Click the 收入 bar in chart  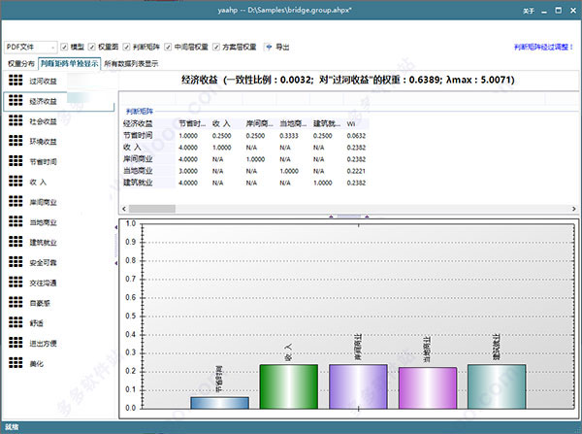pyautogui.click(x=288, y=385)
